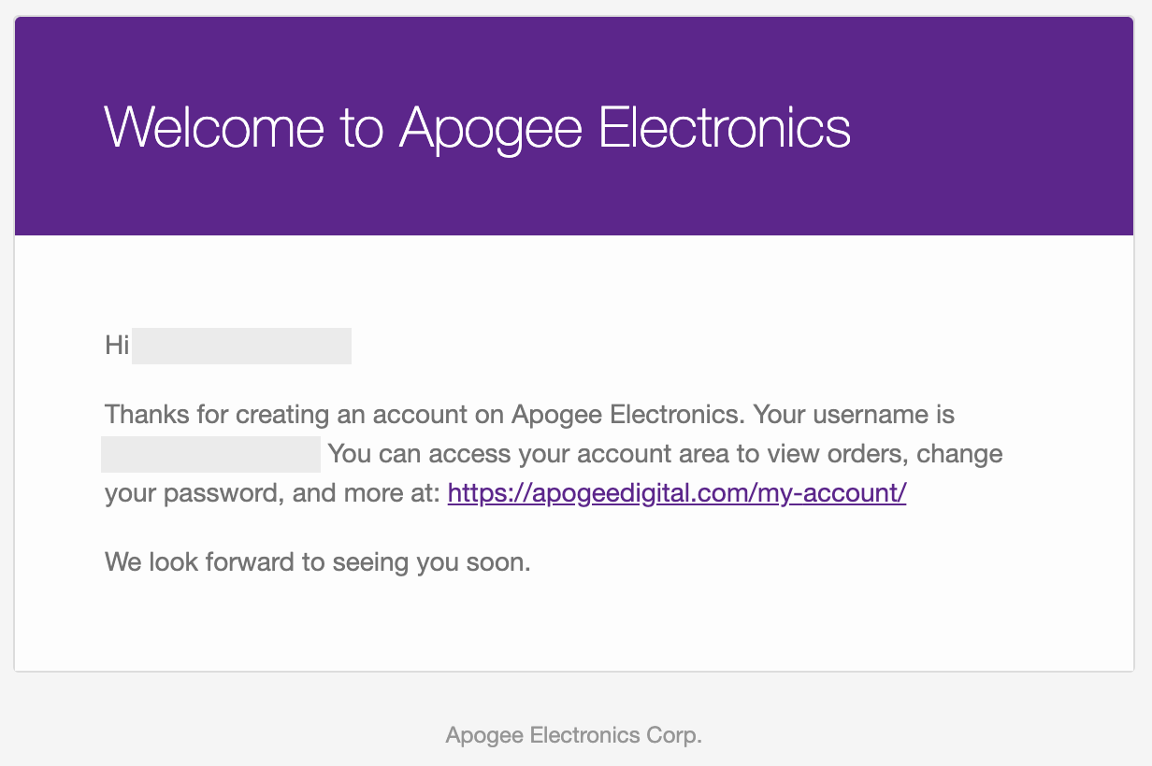
Task: Click "Apogee" in the purple header title
Action: coord(491,127)
